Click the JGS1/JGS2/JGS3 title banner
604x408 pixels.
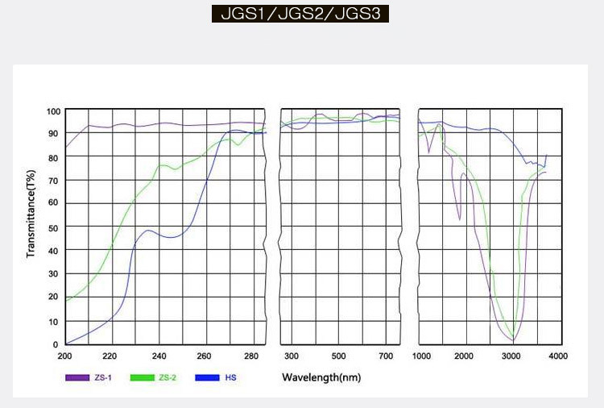pyautogui.click(x=300, y=14)
